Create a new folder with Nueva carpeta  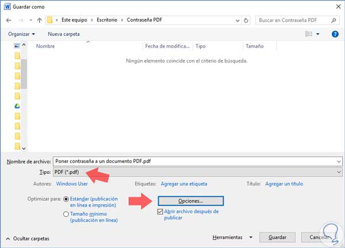[64, 34]
